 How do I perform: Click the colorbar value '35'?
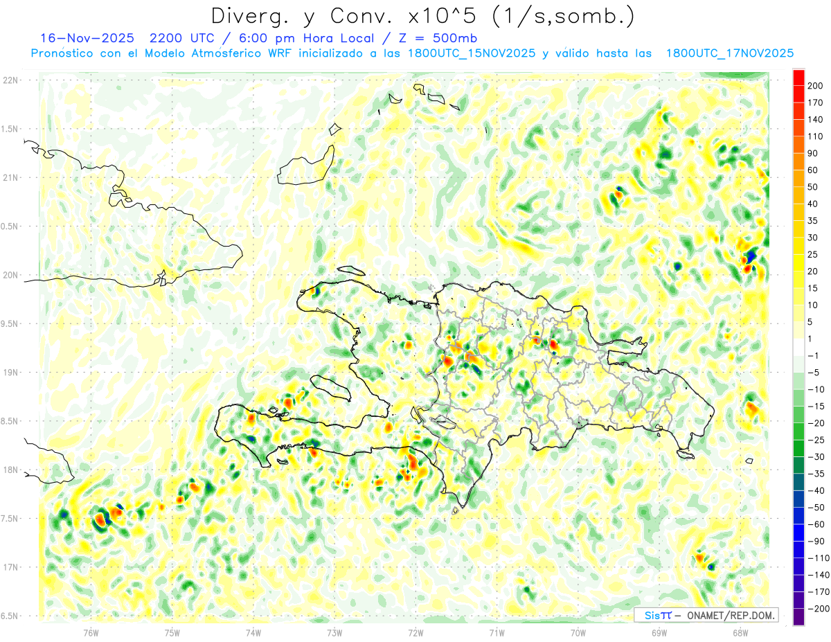(813, 220)
